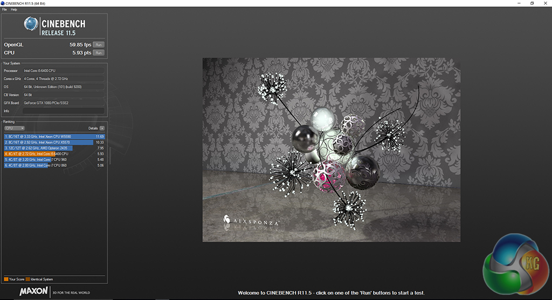
Task: Open the CPU ranking type dropdown
Action: (15, 128)
